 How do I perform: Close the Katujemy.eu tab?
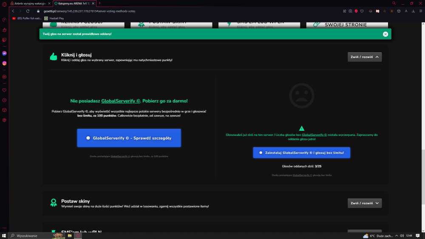[93, 3]
